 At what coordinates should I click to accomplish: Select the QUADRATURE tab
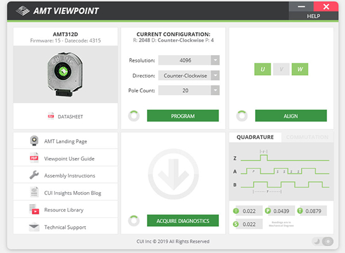255,137
